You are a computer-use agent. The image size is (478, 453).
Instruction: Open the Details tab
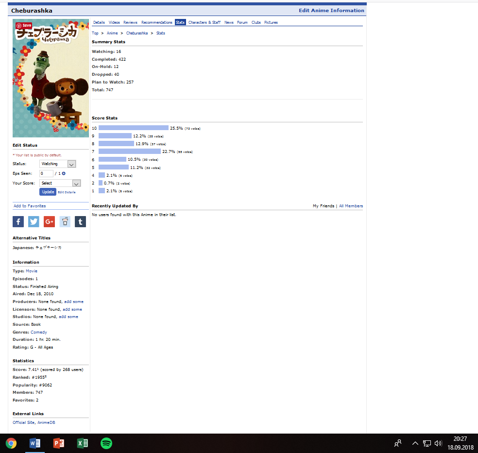tap(99, 22)
